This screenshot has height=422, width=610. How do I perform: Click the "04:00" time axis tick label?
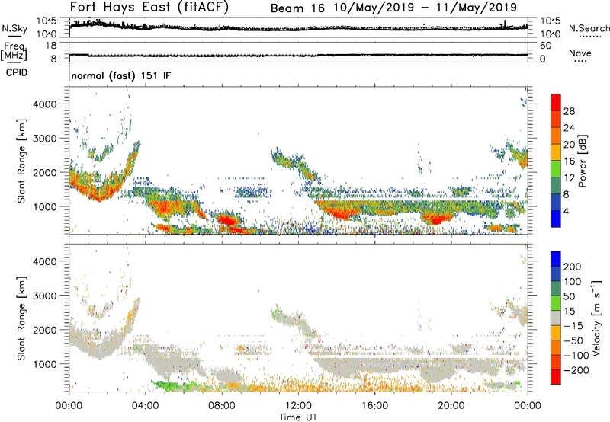point(145,406)
